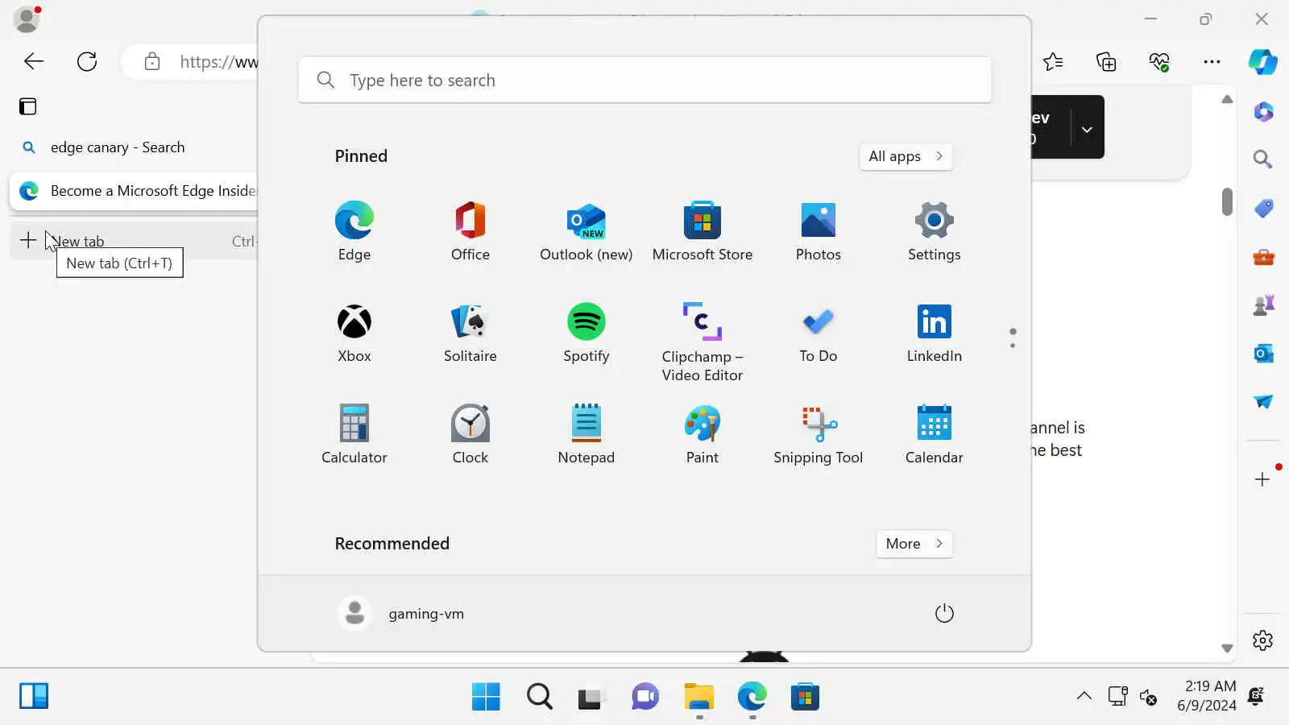Open the Edge profile avatar
The width and height of the screenshot is (1289, 725).
pyautogui.click(x=27, y=19)
